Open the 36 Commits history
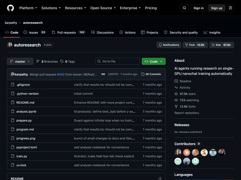This screenshot has width=241, height=180. [x=151, y=74]
